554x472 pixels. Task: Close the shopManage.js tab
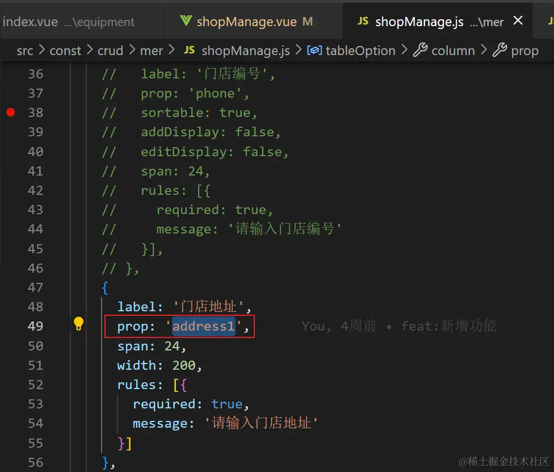(x=518, y=20)
